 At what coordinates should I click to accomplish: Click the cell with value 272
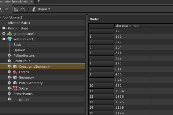[x=133, y=42]
